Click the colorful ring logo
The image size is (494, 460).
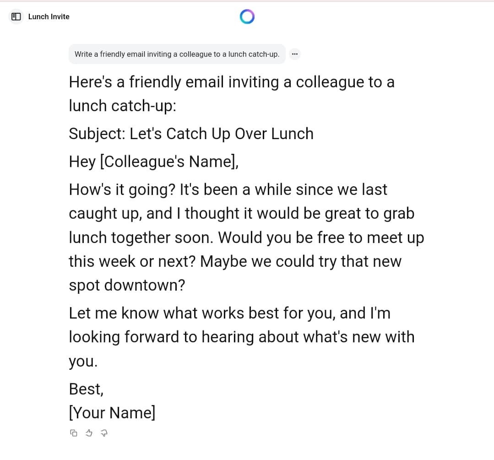coord(247,17)
